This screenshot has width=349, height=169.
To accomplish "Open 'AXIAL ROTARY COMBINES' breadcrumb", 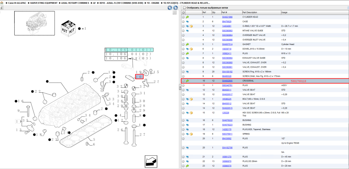I will coord(75,3).
